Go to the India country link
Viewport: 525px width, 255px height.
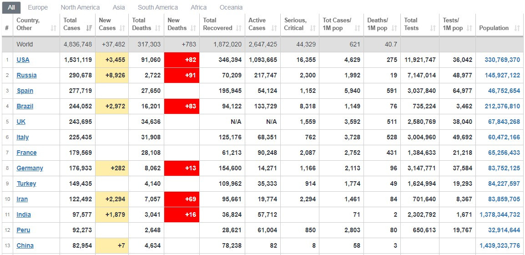click(24, 214)
